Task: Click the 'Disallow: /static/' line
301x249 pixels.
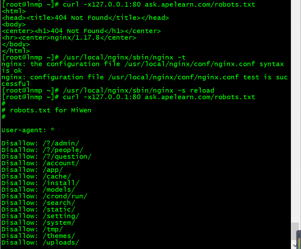Action: (x=38, y=209)
